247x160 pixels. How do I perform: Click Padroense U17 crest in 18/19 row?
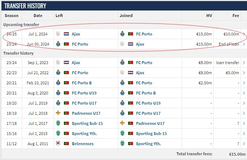[x=58, y=113]
